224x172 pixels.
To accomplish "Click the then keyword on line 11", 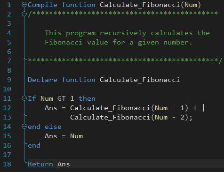I will [x=87, y=98].
